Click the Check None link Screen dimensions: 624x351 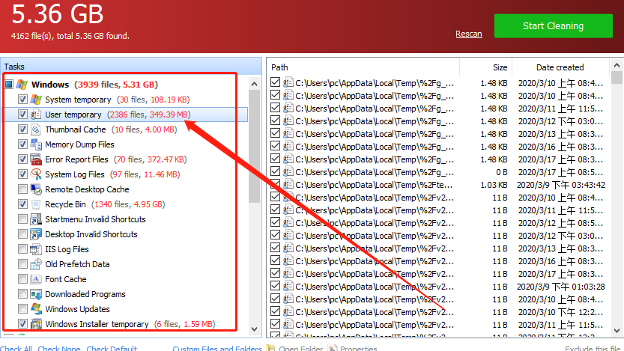(59, 348)
